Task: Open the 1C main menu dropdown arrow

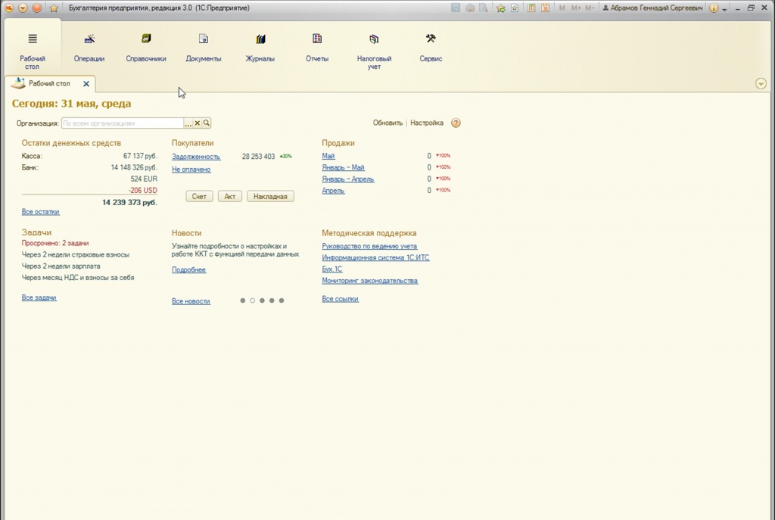Action: (x=23, y=8)
